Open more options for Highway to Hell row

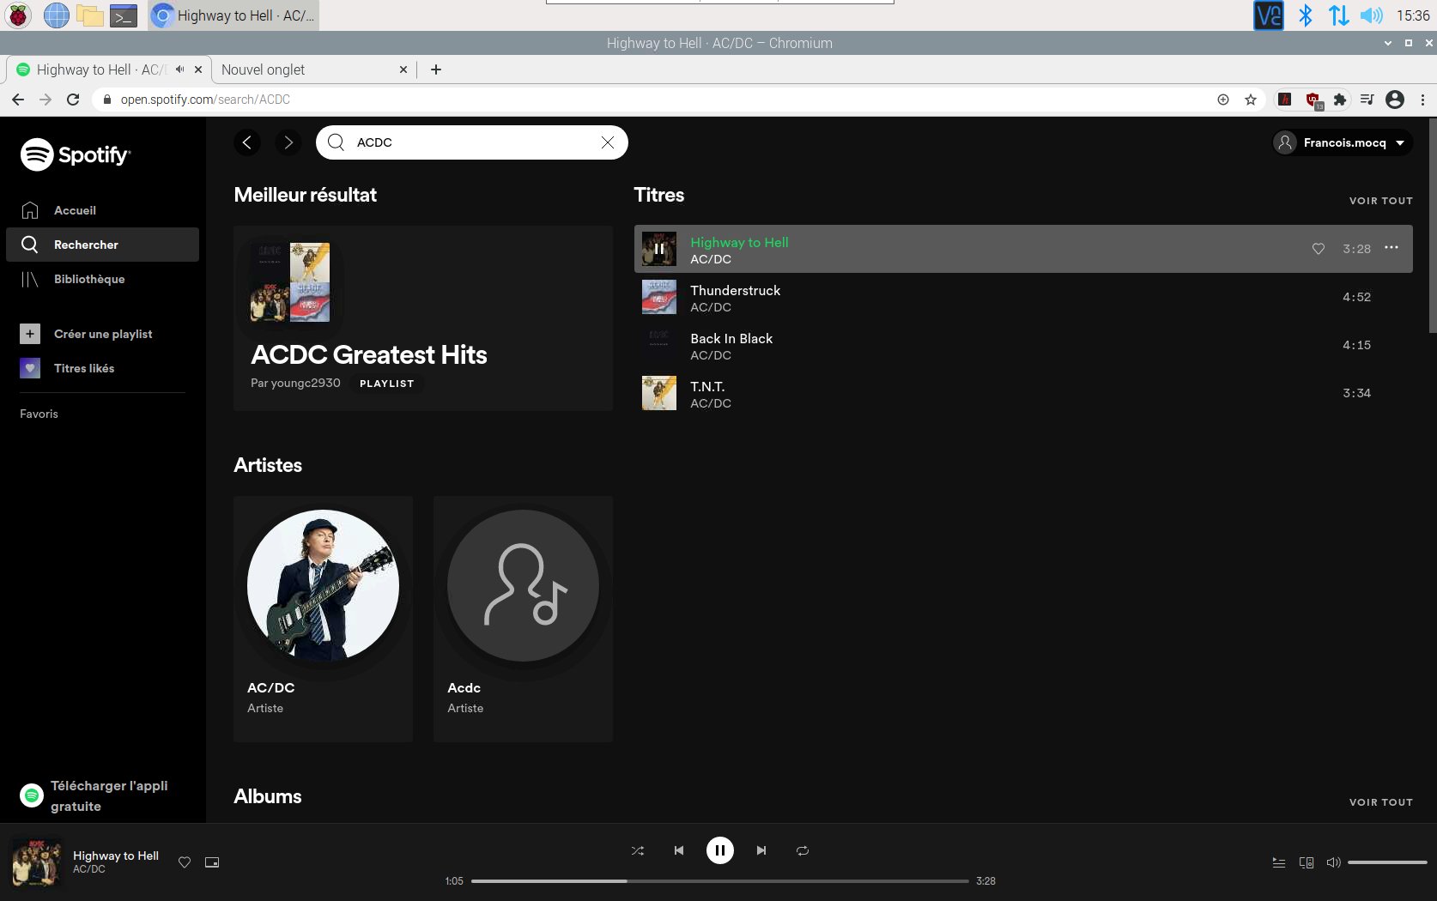tap(1392, 248)
